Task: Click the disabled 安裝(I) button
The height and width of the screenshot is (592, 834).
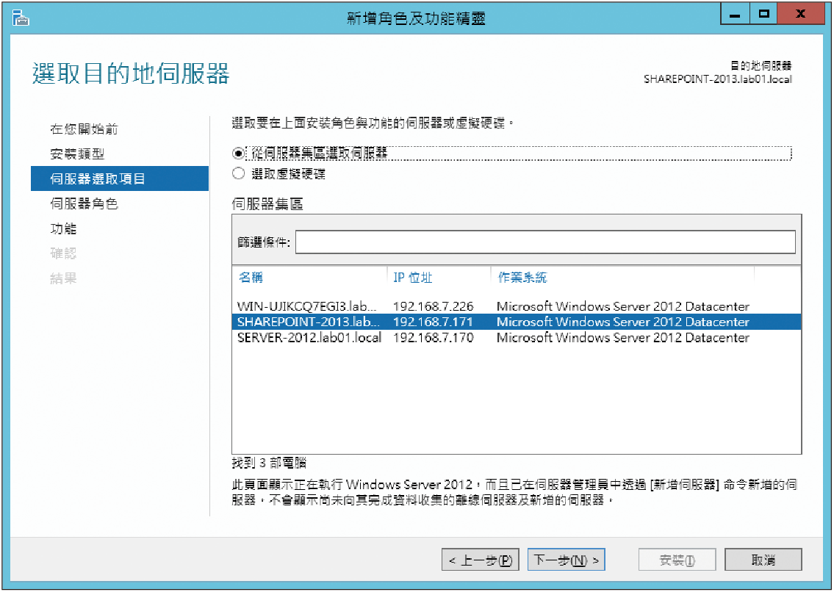Action: pos(677,560)
